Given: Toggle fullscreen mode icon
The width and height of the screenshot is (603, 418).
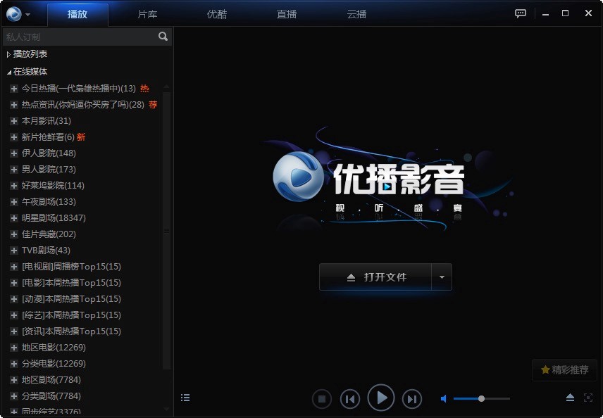Looking at the screenshot, I should coord(588,398).
